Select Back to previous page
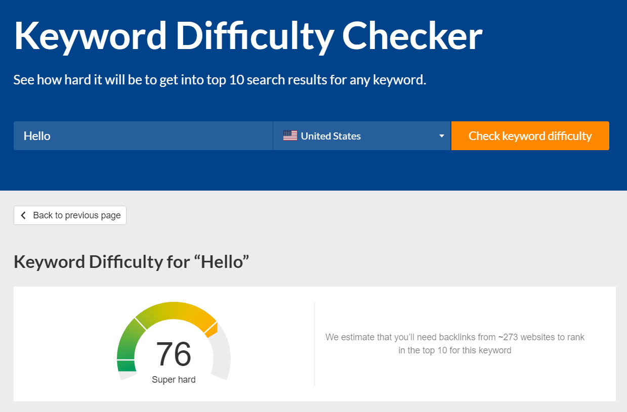Viewport: 627px width, 412px height. coord(70,215)
